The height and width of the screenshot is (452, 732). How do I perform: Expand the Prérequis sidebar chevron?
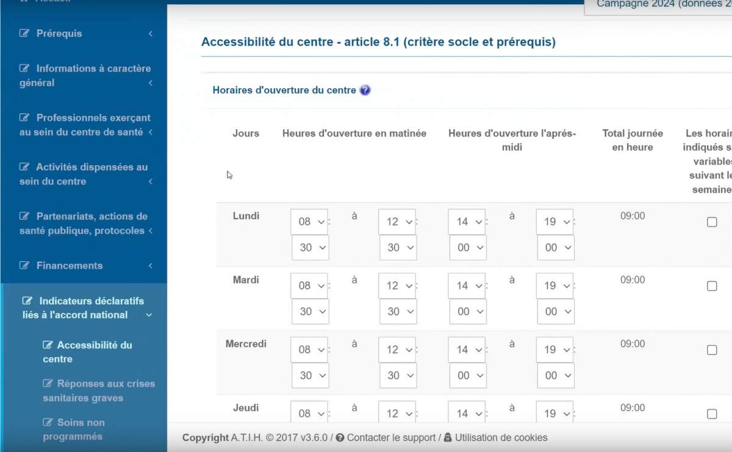pos(151,34)
